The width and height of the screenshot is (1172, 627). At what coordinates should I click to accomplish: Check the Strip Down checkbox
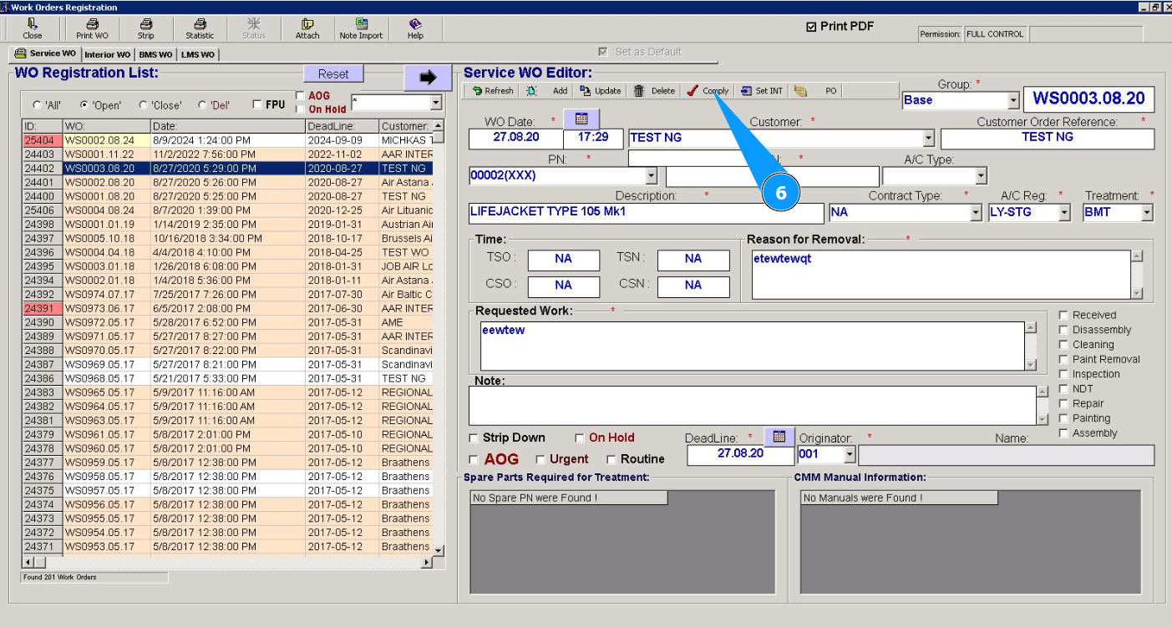[474, 438]
